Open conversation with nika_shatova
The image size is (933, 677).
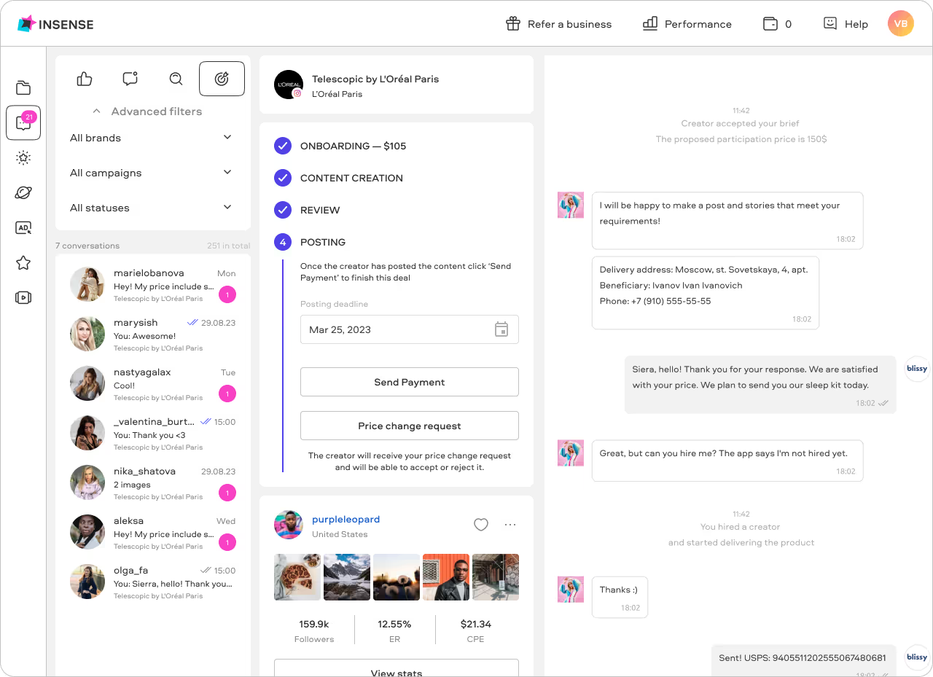(153, 482)
